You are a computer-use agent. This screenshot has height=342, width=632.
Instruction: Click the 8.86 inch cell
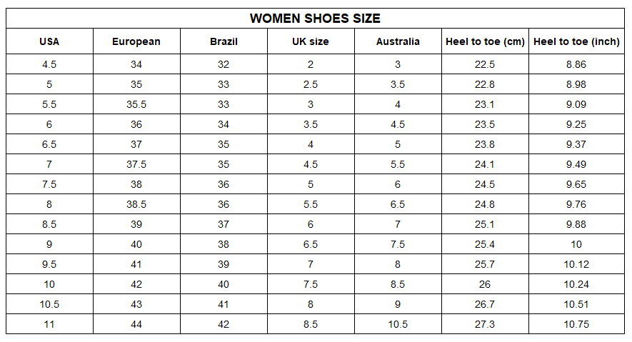coord(576,64)
